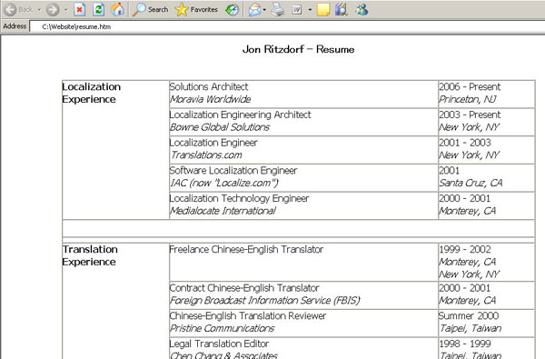Click 'Princeton, NJ' location text
545x359 pixels.
pyautogui.click(x=468, y=99)
